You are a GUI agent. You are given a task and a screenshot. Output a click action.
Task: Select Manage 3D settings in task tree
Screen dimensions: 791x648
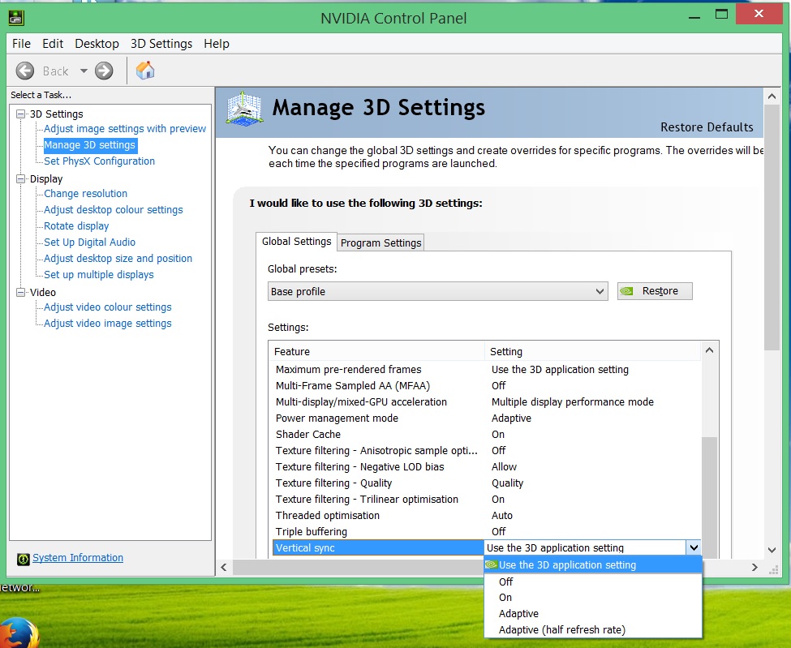90,145
